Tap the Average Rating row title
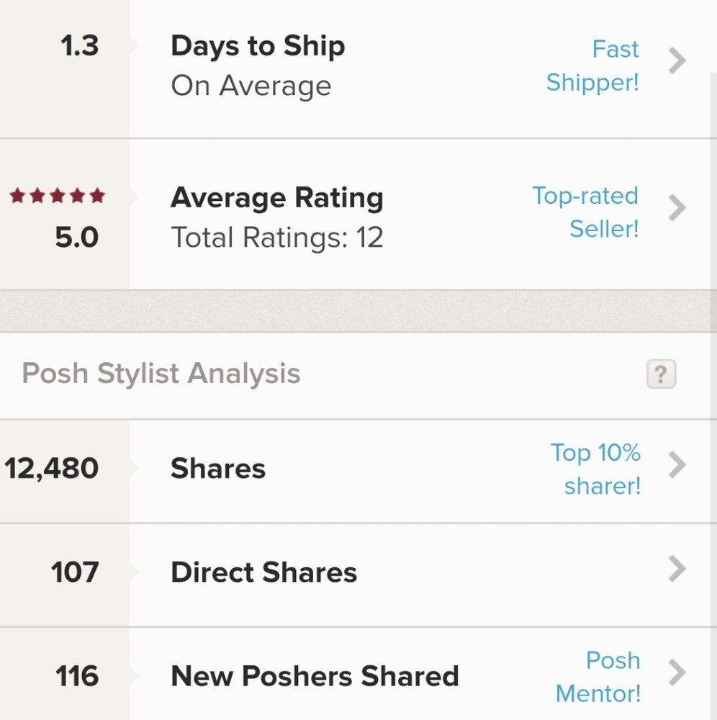The image size is (717, 720). (276, 198)
